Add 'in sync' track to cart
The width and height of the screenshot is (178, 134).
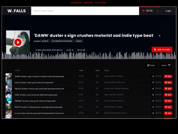click(x=168, y=113)
